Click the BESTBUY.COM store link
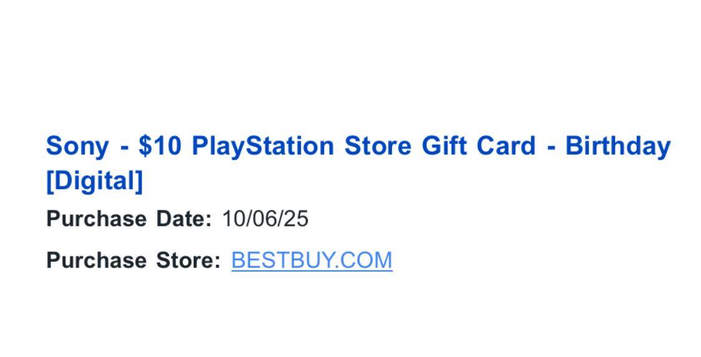Image resolution: width=701 pixels, height=357 pixels. tap(312, 260)
